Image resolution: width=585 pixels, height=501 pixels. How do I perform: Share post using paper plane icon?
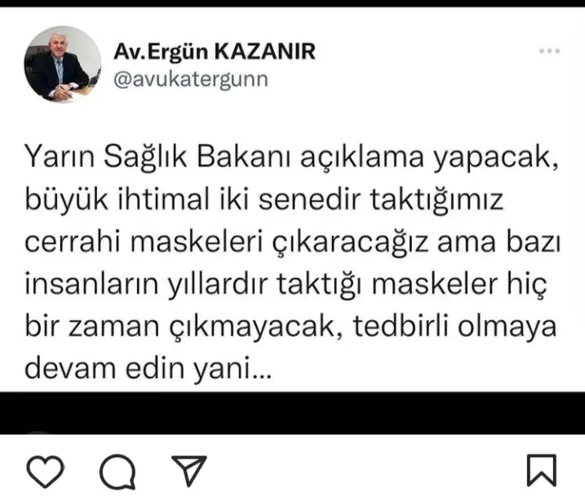[x=189, y=470]
